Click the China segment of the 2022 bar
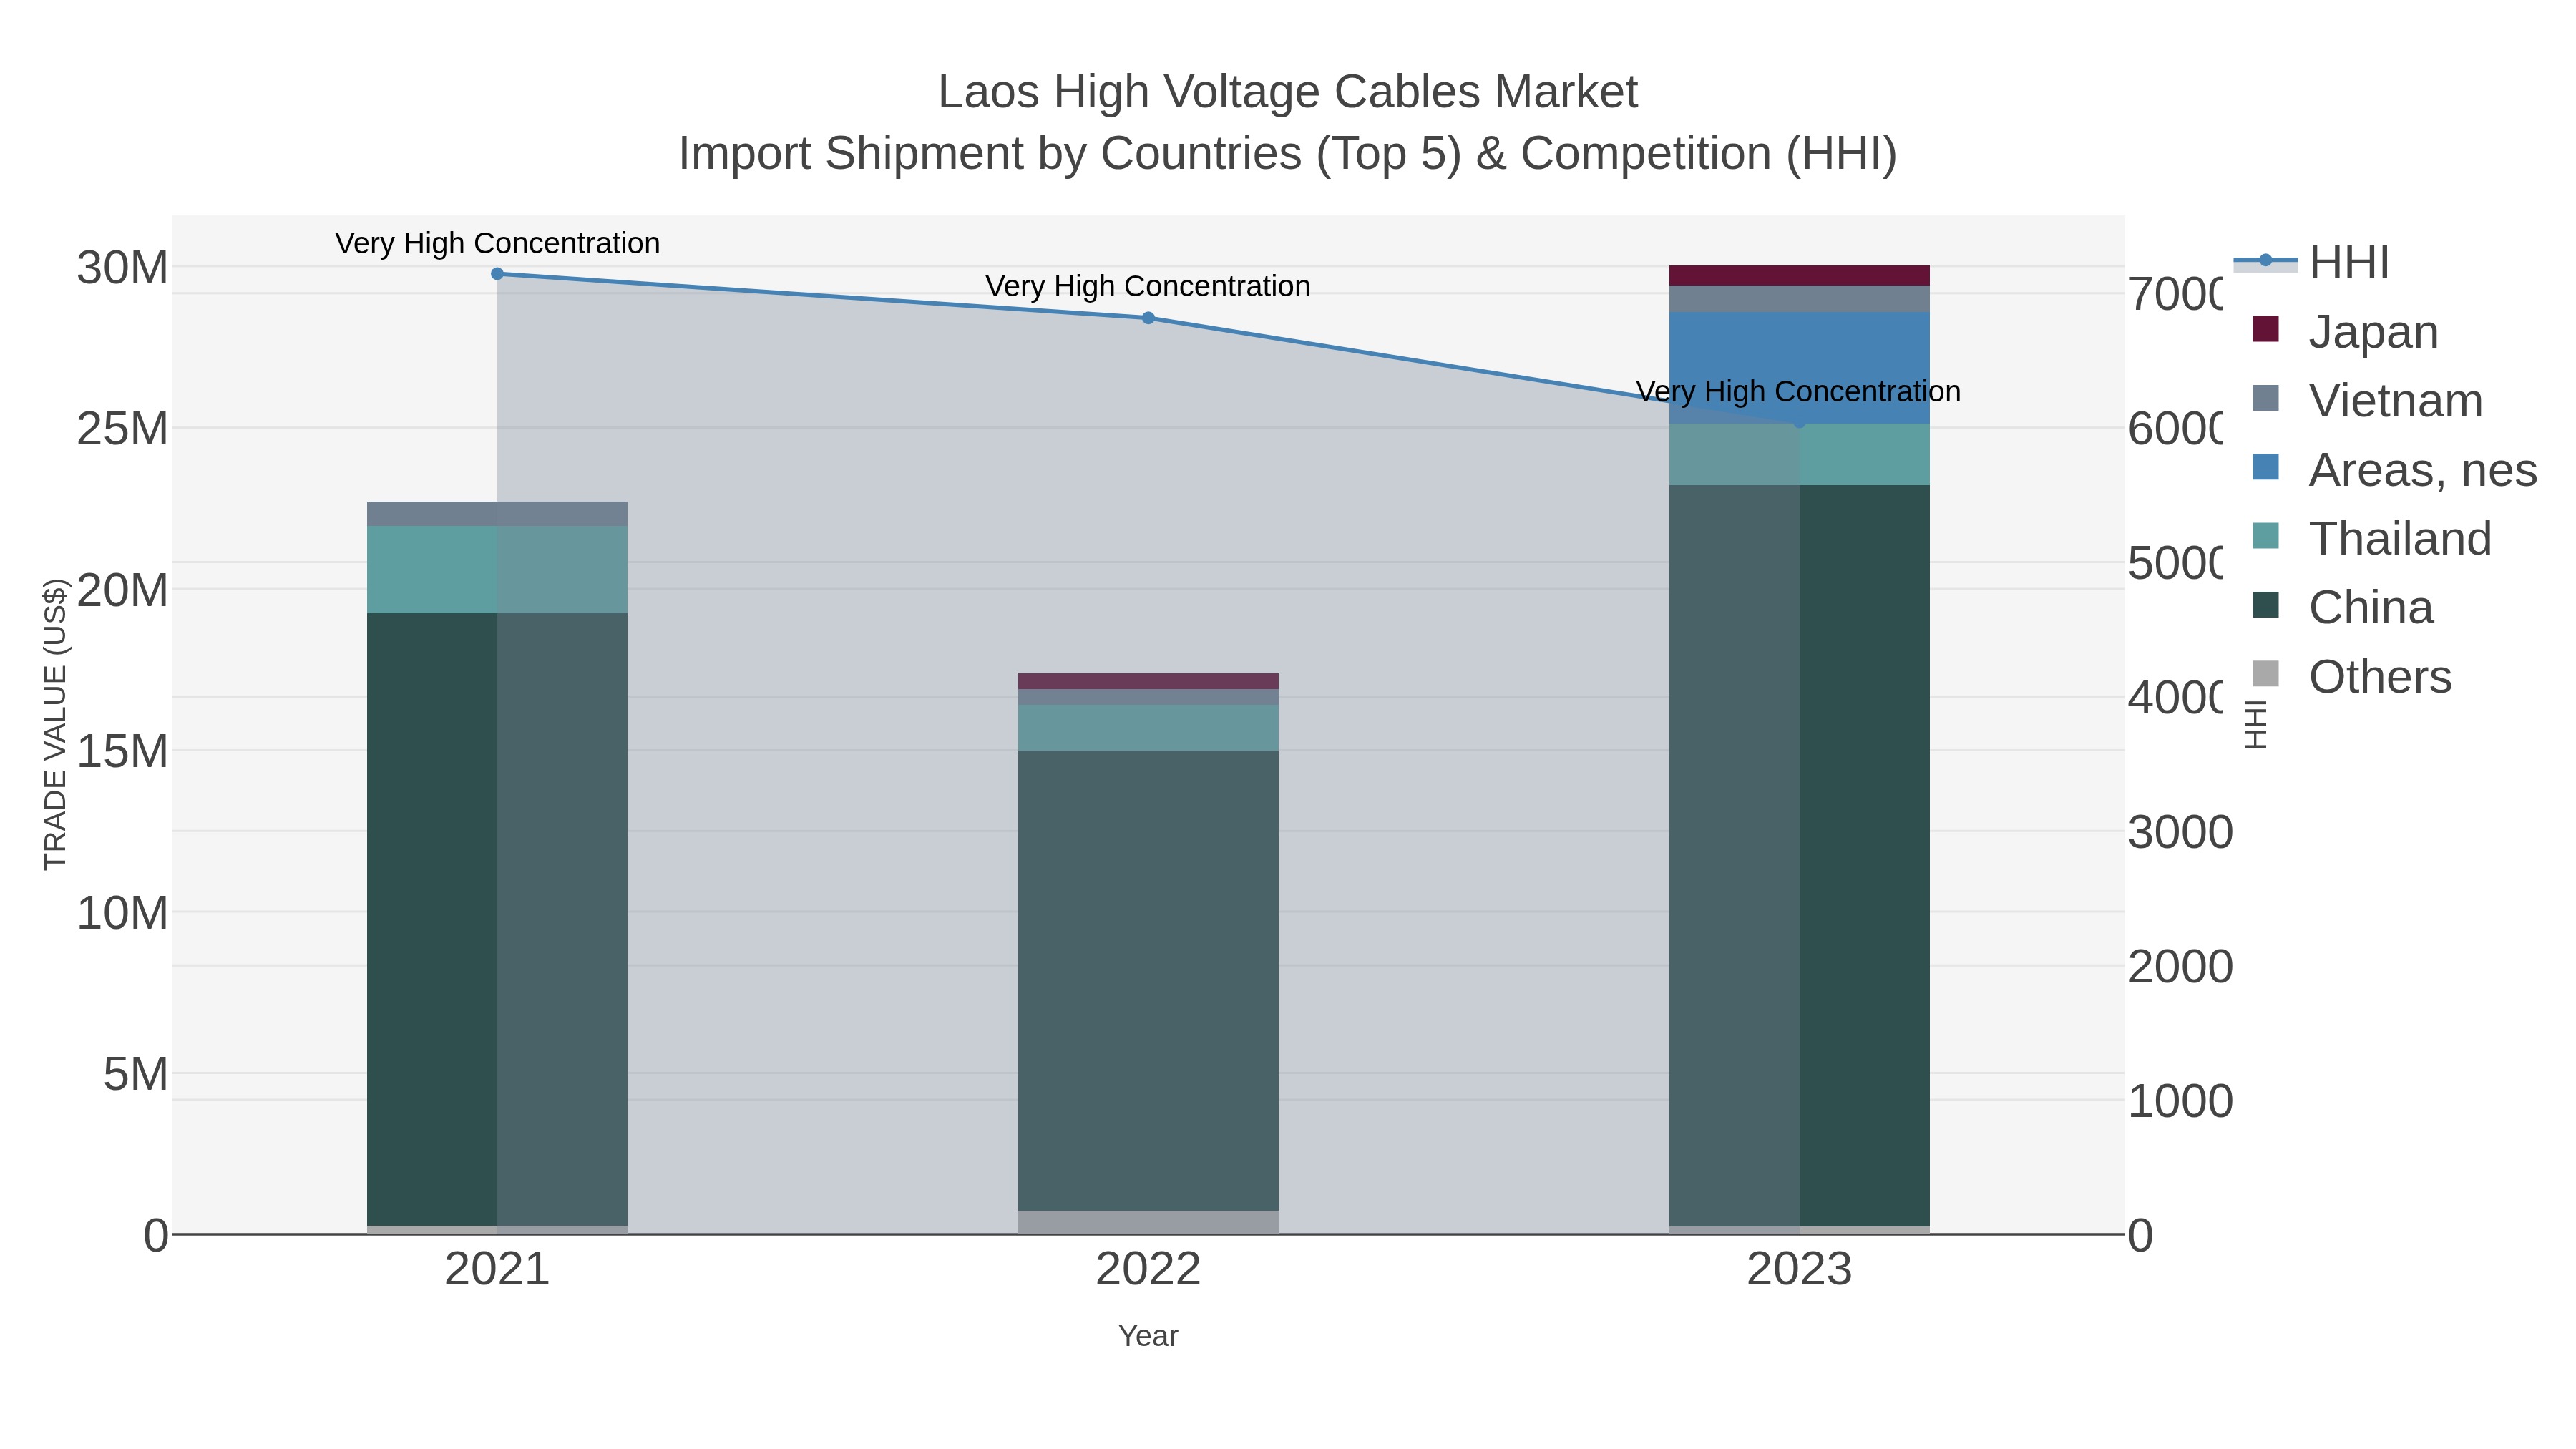 pyautogui.click(x=1148, y=980)
